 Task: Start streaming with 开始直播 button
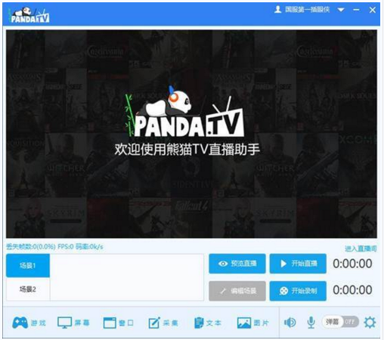(298, 264)
